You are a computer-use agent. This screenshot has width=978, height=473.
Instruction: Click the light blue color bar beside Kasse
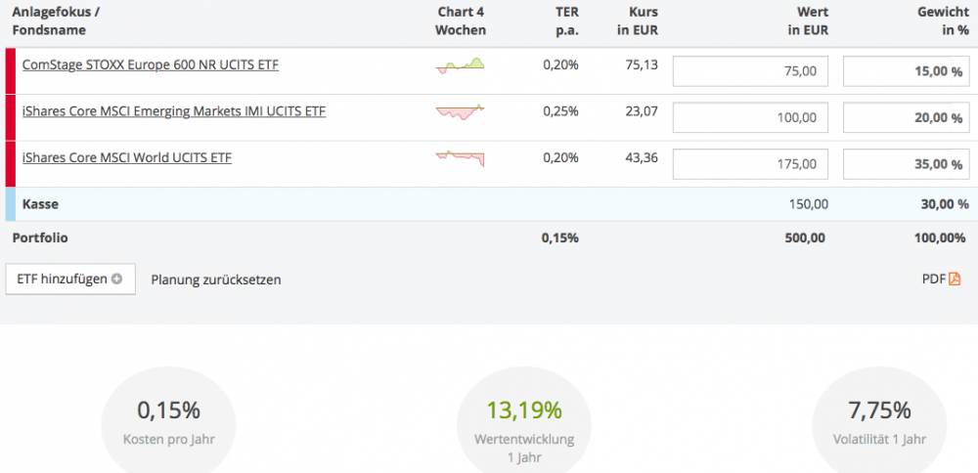11,204
